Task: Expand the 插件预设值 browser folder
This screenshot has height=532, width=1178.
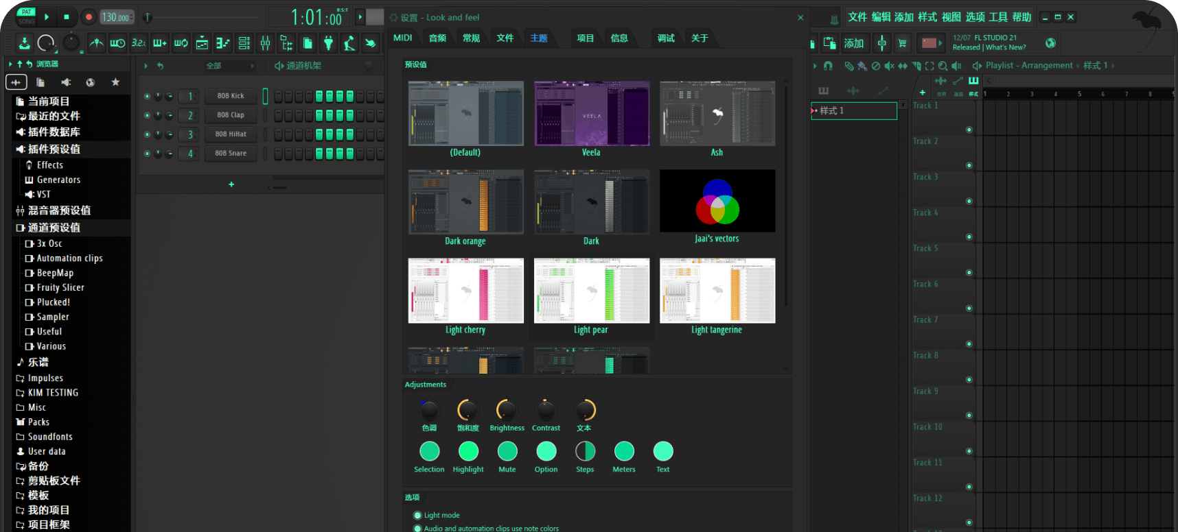Action: point(54,149)
